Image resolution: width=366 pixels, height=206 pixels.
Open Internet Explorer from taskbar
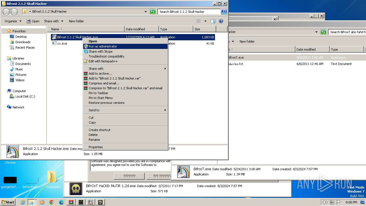(23, 202)
